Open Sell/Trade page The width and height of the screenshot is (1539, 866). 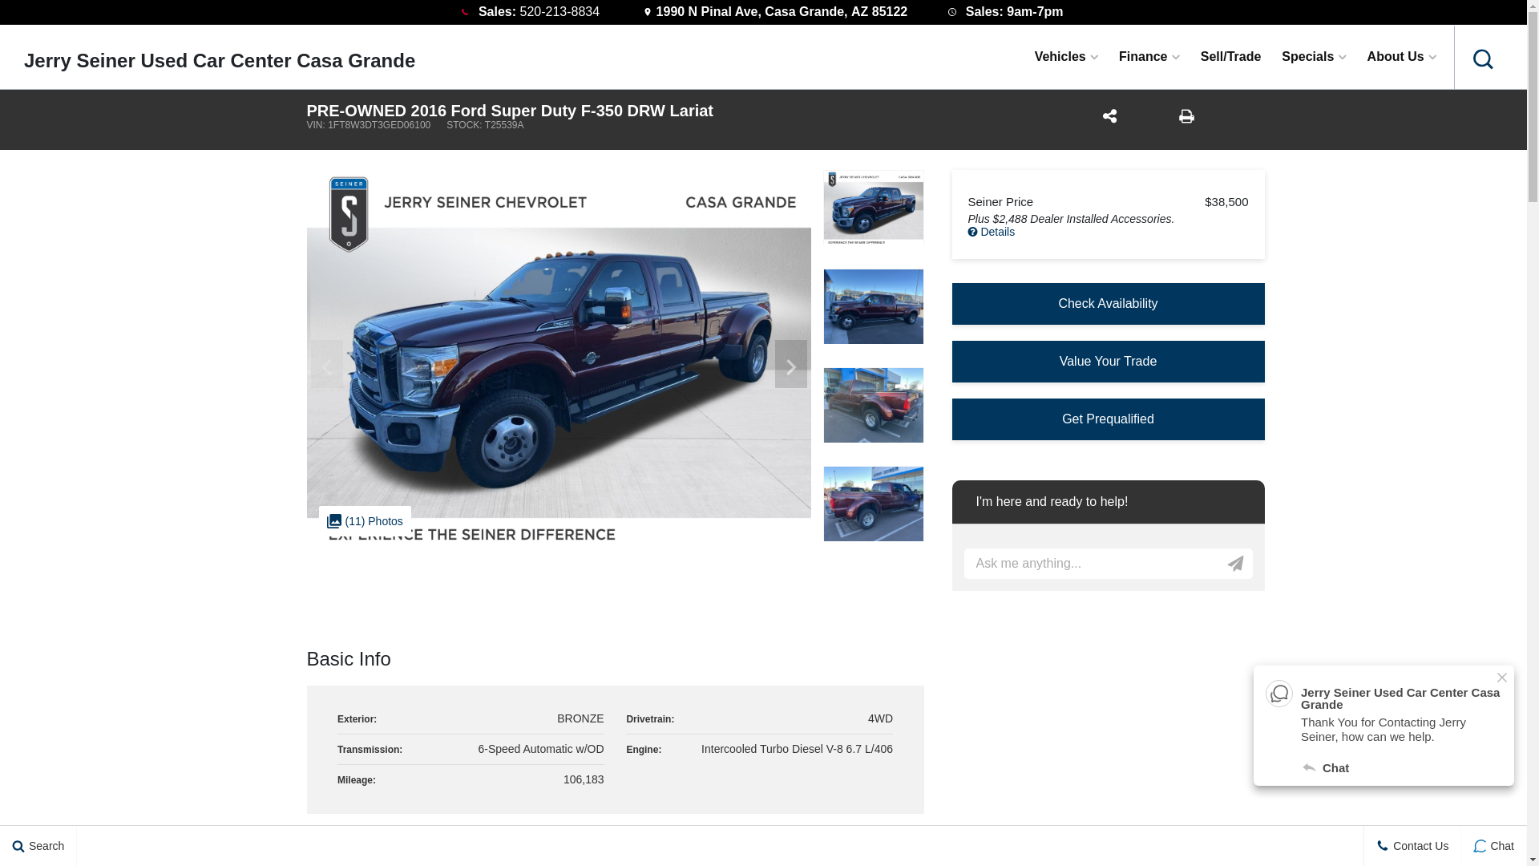(1230, 57)
